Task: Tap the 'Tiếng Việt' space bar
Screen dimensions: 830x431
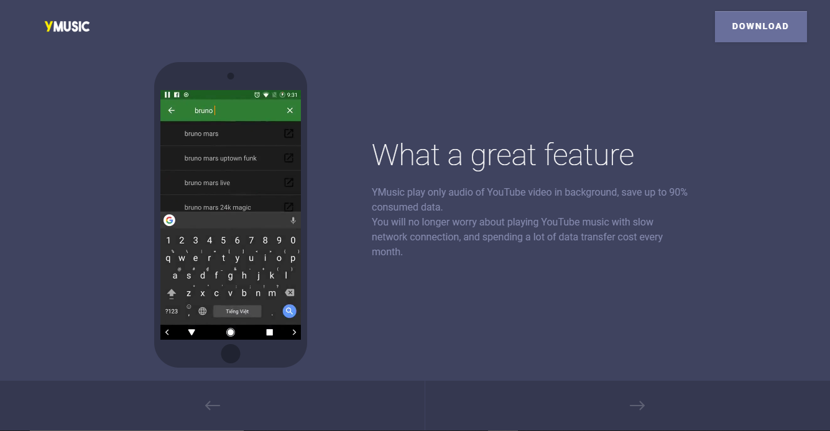Action: (x=237, y=311)
